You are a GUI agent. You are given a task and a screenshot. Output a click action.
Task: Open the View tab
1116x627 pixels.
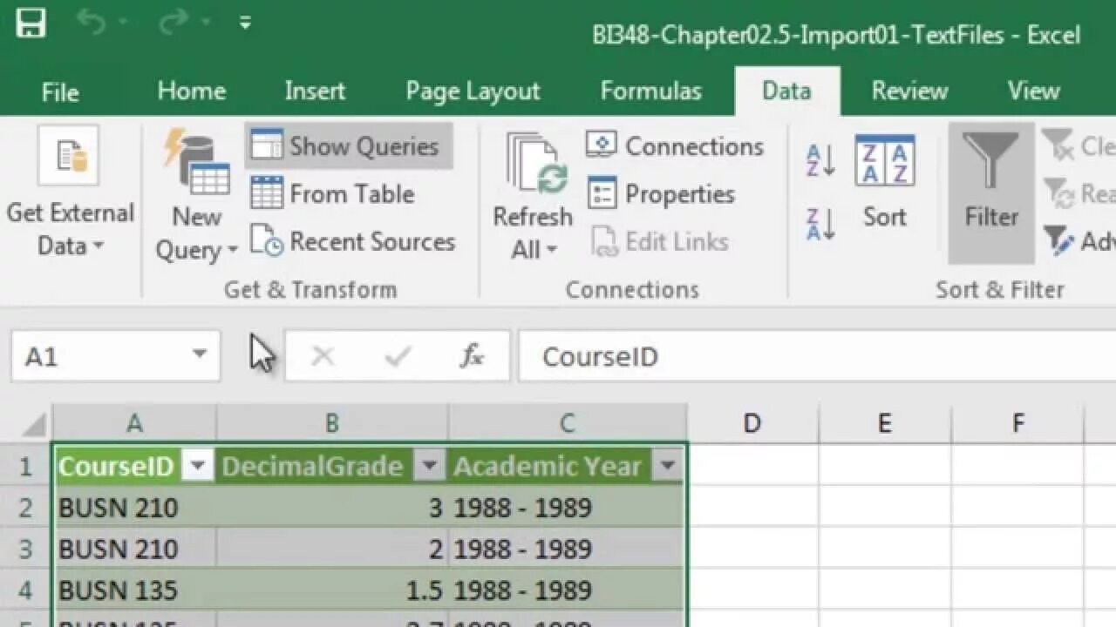point(1033,91)
